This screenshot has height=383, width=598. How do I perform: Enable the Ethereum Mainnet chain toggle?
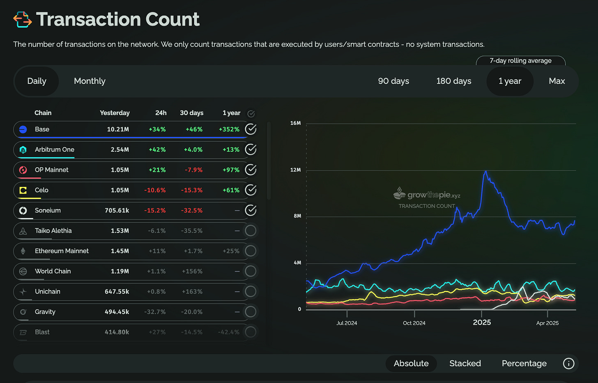tap(251, 251)
